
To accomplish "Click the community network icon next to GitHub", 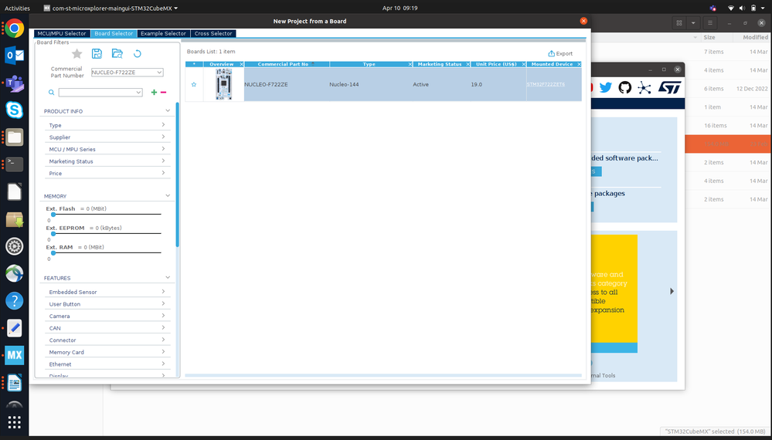I will [644, 88].
